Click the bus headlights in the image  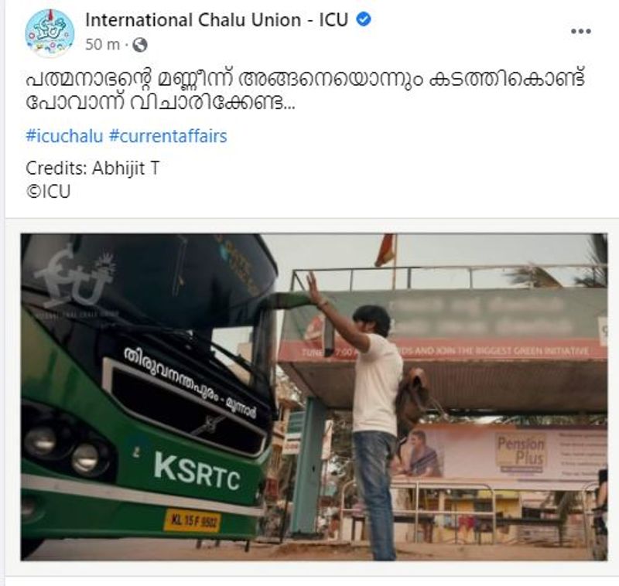tap(63, 451)
